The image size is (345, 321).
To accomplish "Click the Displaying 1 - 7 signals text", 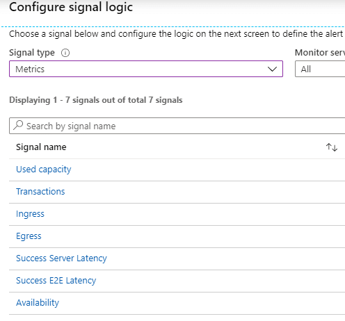I will pyautogui.click(x=96, y=100).
